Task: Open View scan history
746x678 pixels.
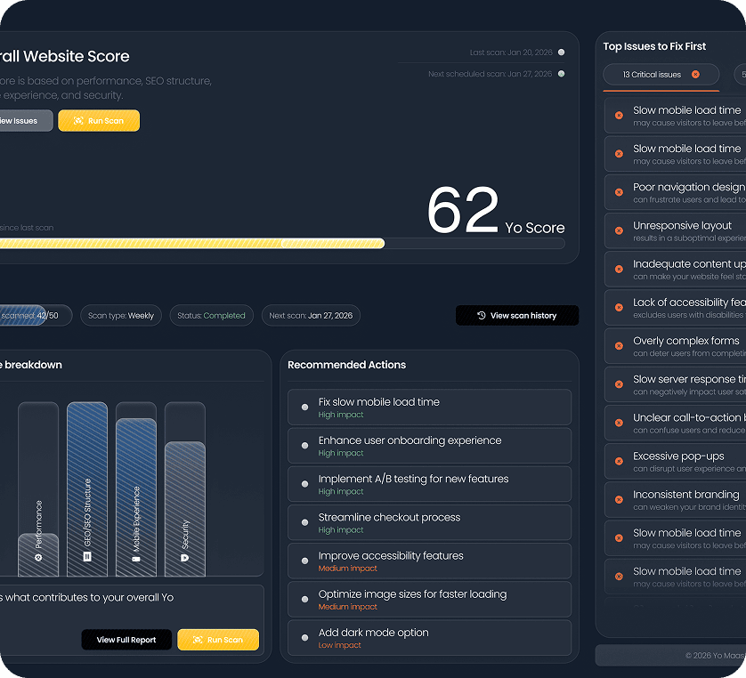Action: pos(517,315)
